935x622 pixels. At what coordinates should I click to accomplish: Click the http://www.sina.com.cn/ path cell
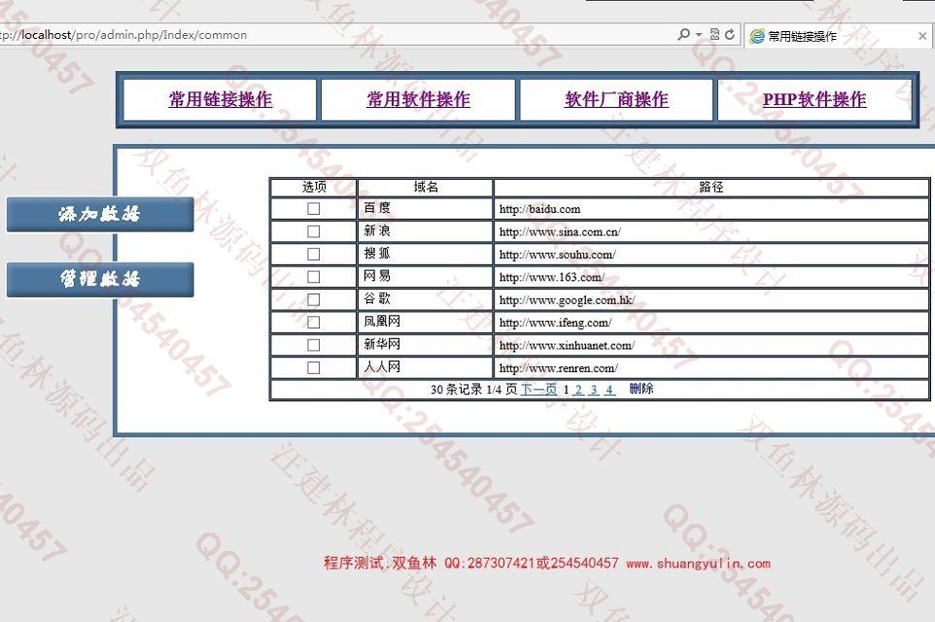[x=711, y=231]
